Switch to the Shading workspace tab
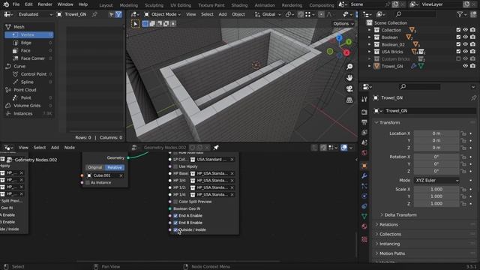The image size is (480, 270). point(239,5)
